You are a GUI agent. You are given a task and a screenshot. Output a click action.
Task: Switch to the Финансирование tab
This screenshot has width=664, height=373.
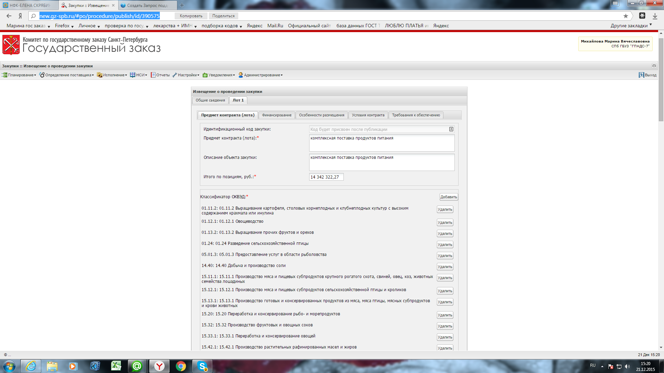point(276,115)
